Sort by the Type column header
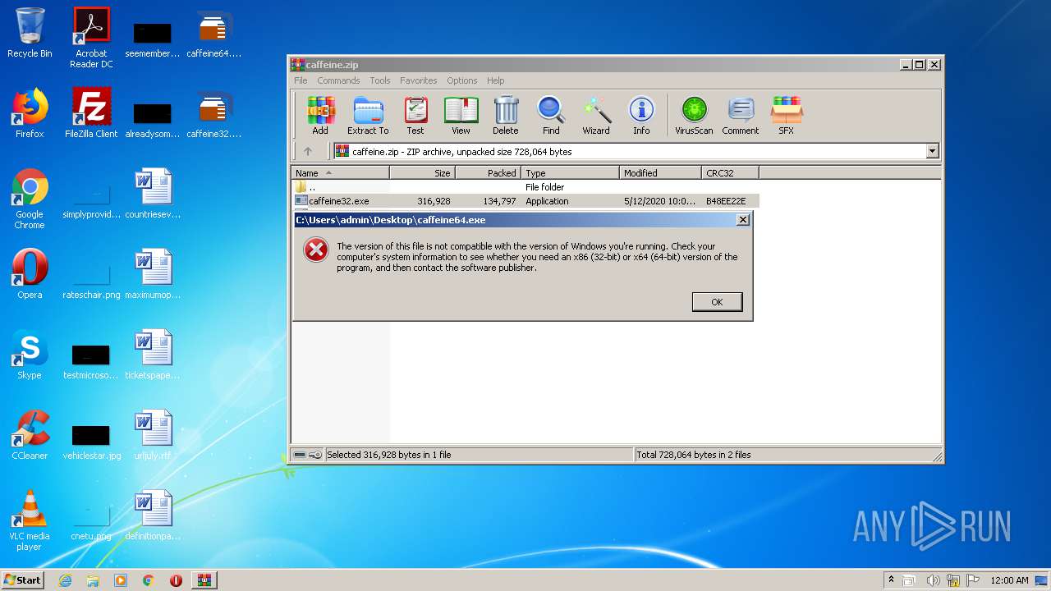 click(570, 173)
